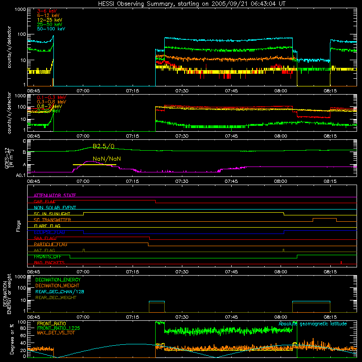Click the red BAD_PACKETS spike marker near 08:18
Image resolution: width=362 pixels, height=362 pixels.
coord(341,262)
